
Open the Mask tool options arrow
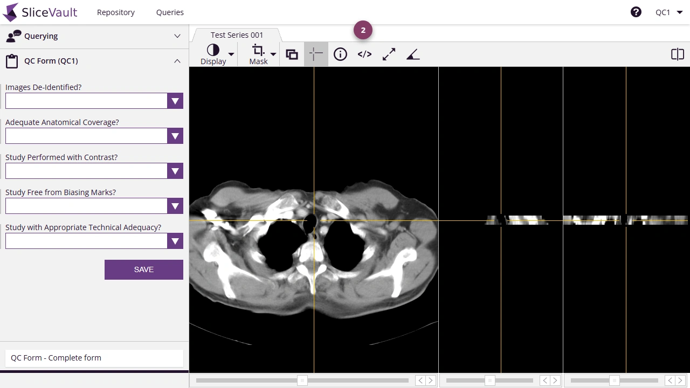click(273, 54)
